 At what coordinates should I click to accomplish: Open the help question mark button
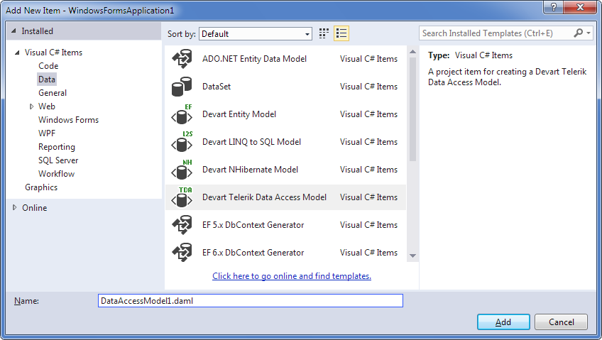click(x=554, y=7)
